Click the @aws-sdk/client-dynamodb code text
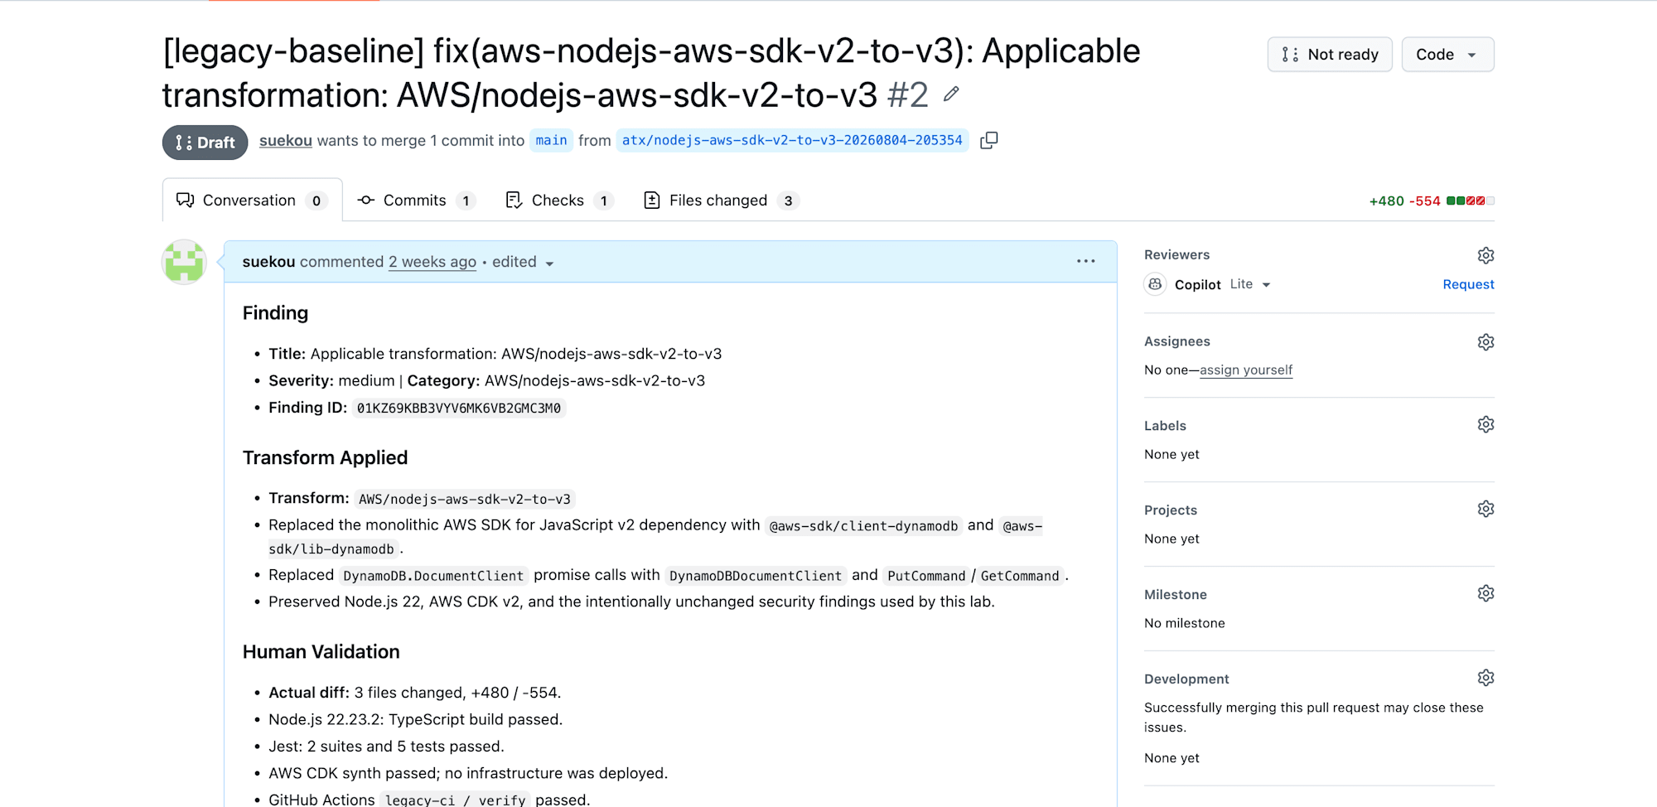 863,526
